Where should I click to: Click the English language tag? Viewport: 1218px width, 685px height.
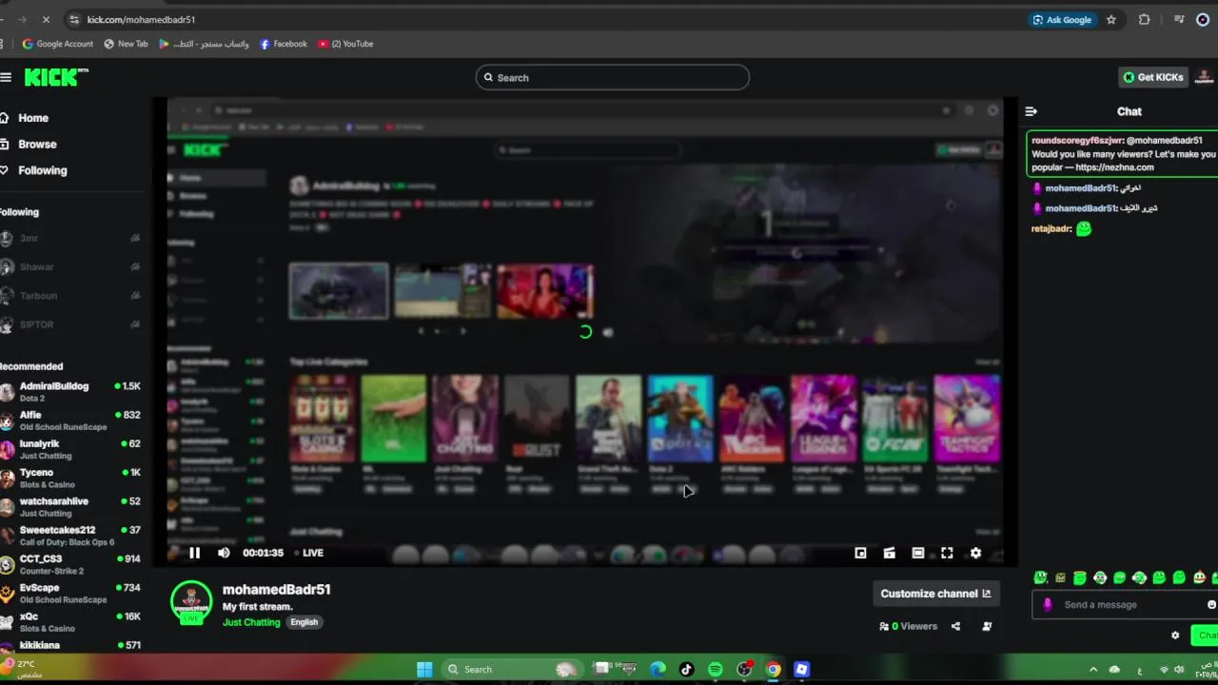(x=304, y=622)
